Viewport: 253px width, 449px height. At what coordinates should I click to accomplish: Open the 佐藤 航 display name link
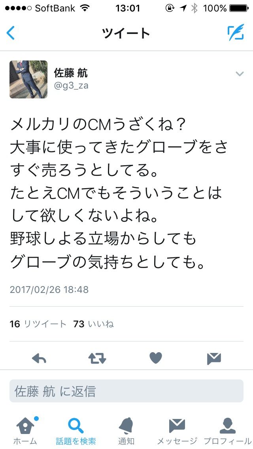point(71,73)
